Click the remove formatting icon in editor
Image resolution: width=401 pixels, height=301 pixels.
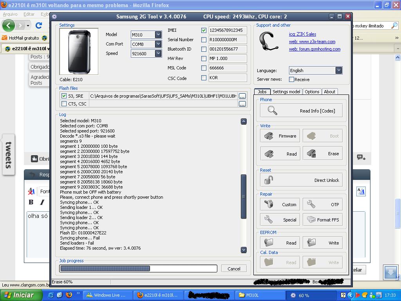coord(31,191)
